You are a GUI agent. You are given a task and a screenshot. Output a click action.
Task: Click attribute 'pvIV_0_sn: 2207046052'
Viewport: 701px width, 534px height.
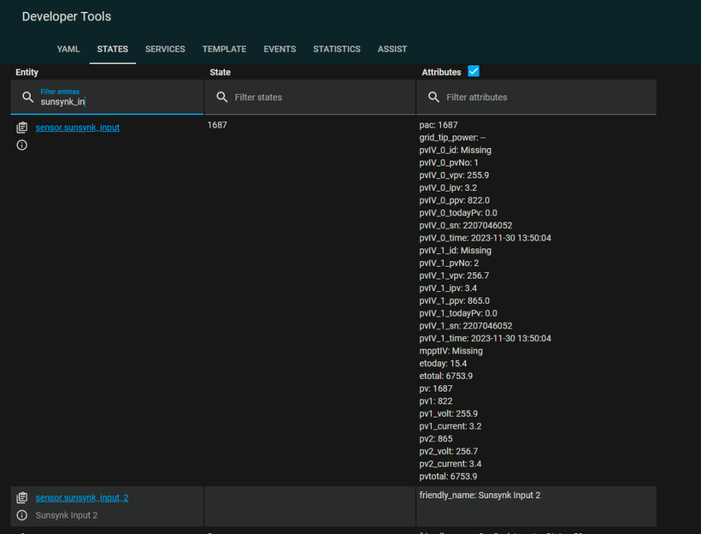tap(466, 225)
